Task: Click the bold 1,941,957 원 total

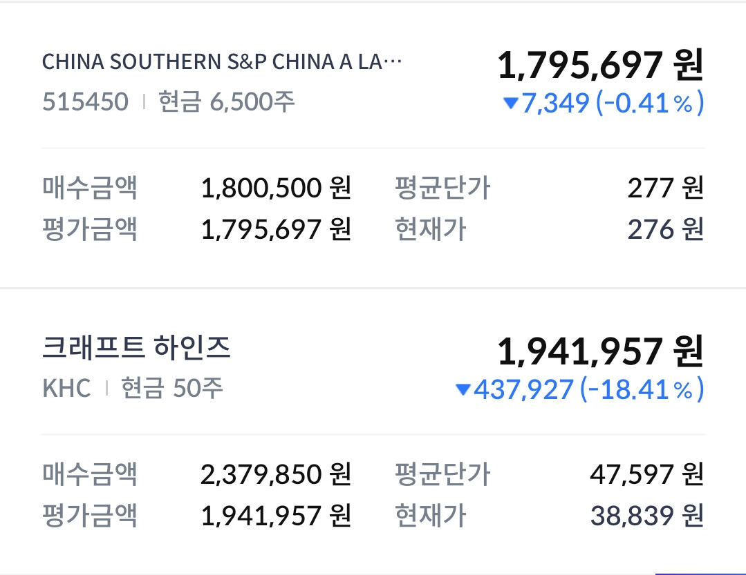Action: click(x=599, y=352)
